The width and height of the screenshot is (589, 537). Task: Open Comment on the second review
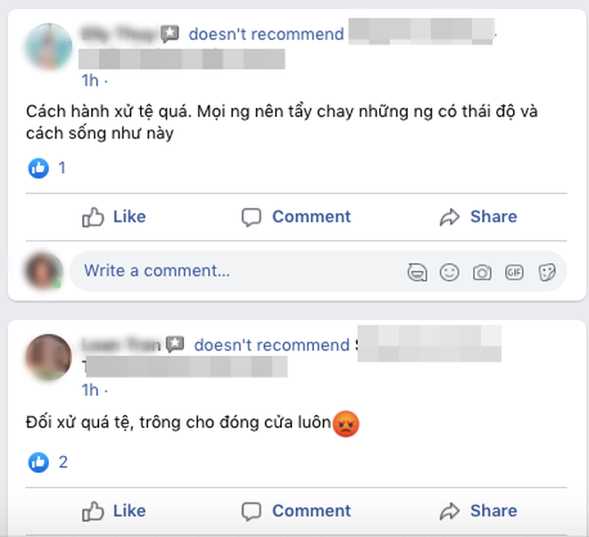coord(296,511)
